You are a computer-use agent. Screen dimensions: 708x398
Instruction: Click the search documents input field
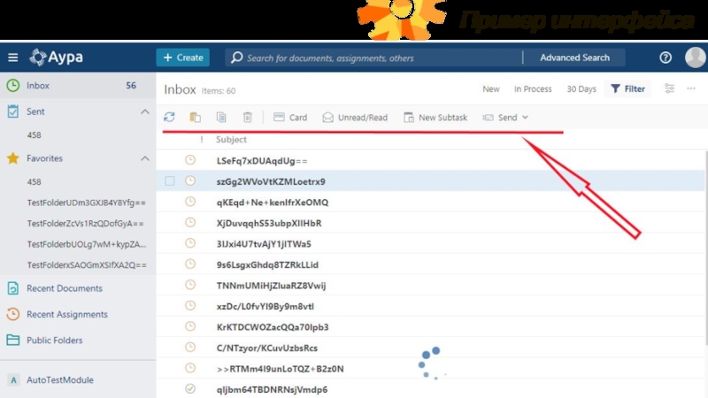point(372,57)
